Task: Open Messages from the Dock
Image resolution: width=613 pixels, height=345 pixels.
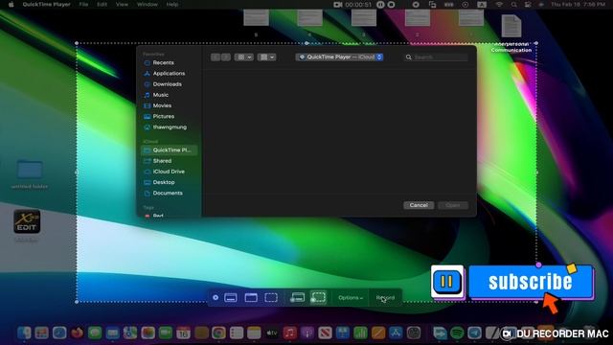Action: point(95,333)
